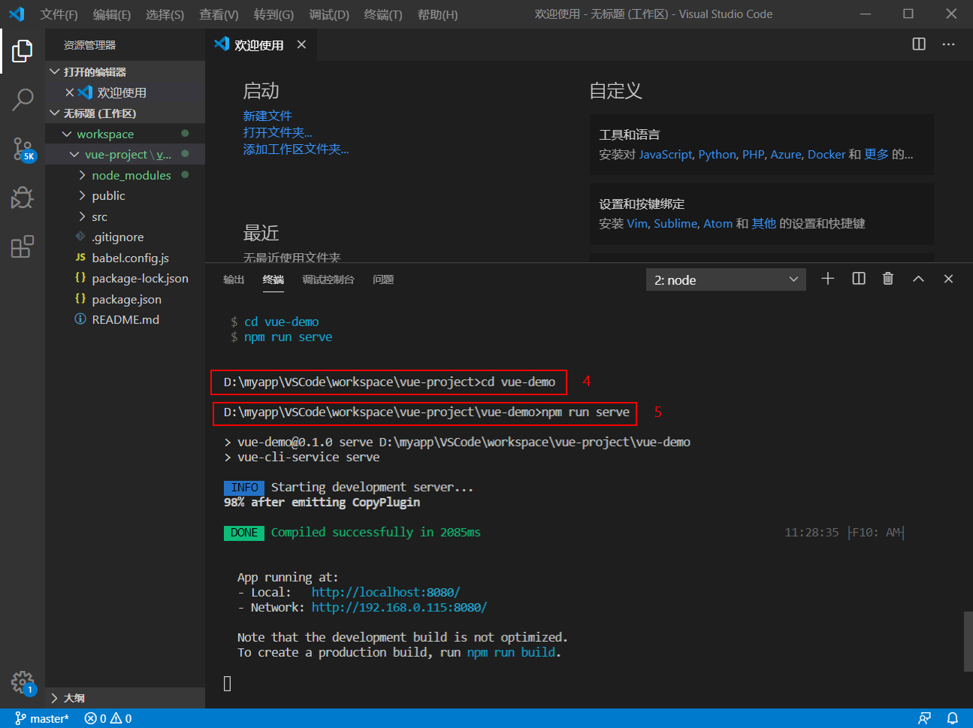Open Source Control view with 5K badge

coord(23,149)
